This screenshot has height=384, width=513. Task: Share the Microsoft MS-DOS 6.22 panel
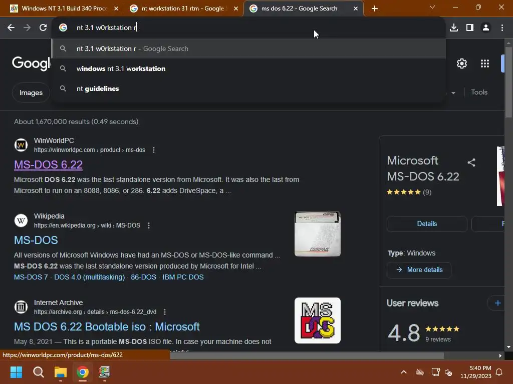tap(471, 162)
